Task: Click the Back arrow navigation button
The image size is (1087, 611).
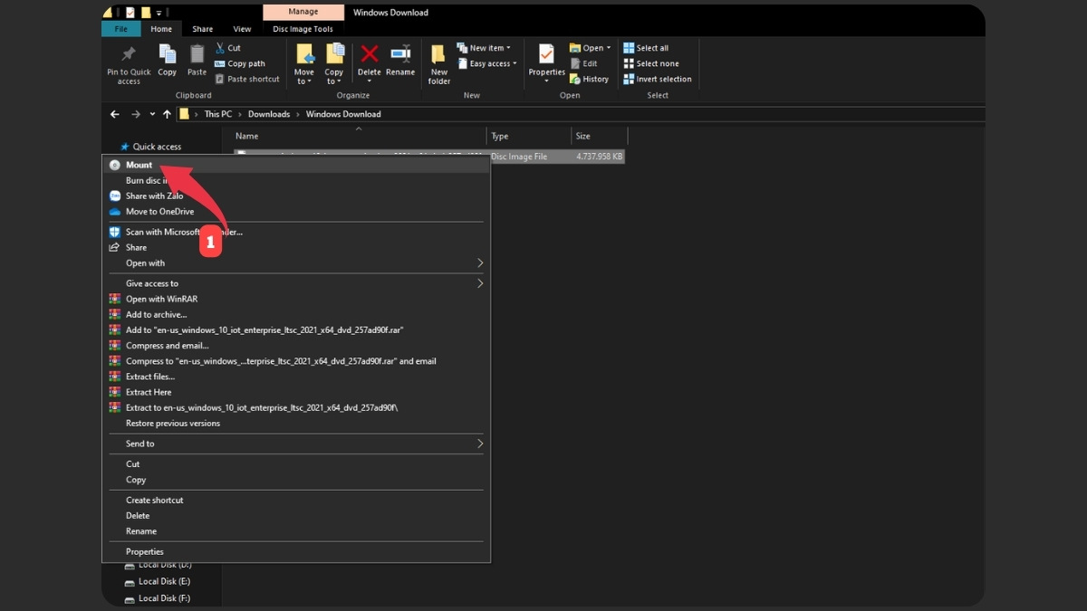Action: [115, 114]
